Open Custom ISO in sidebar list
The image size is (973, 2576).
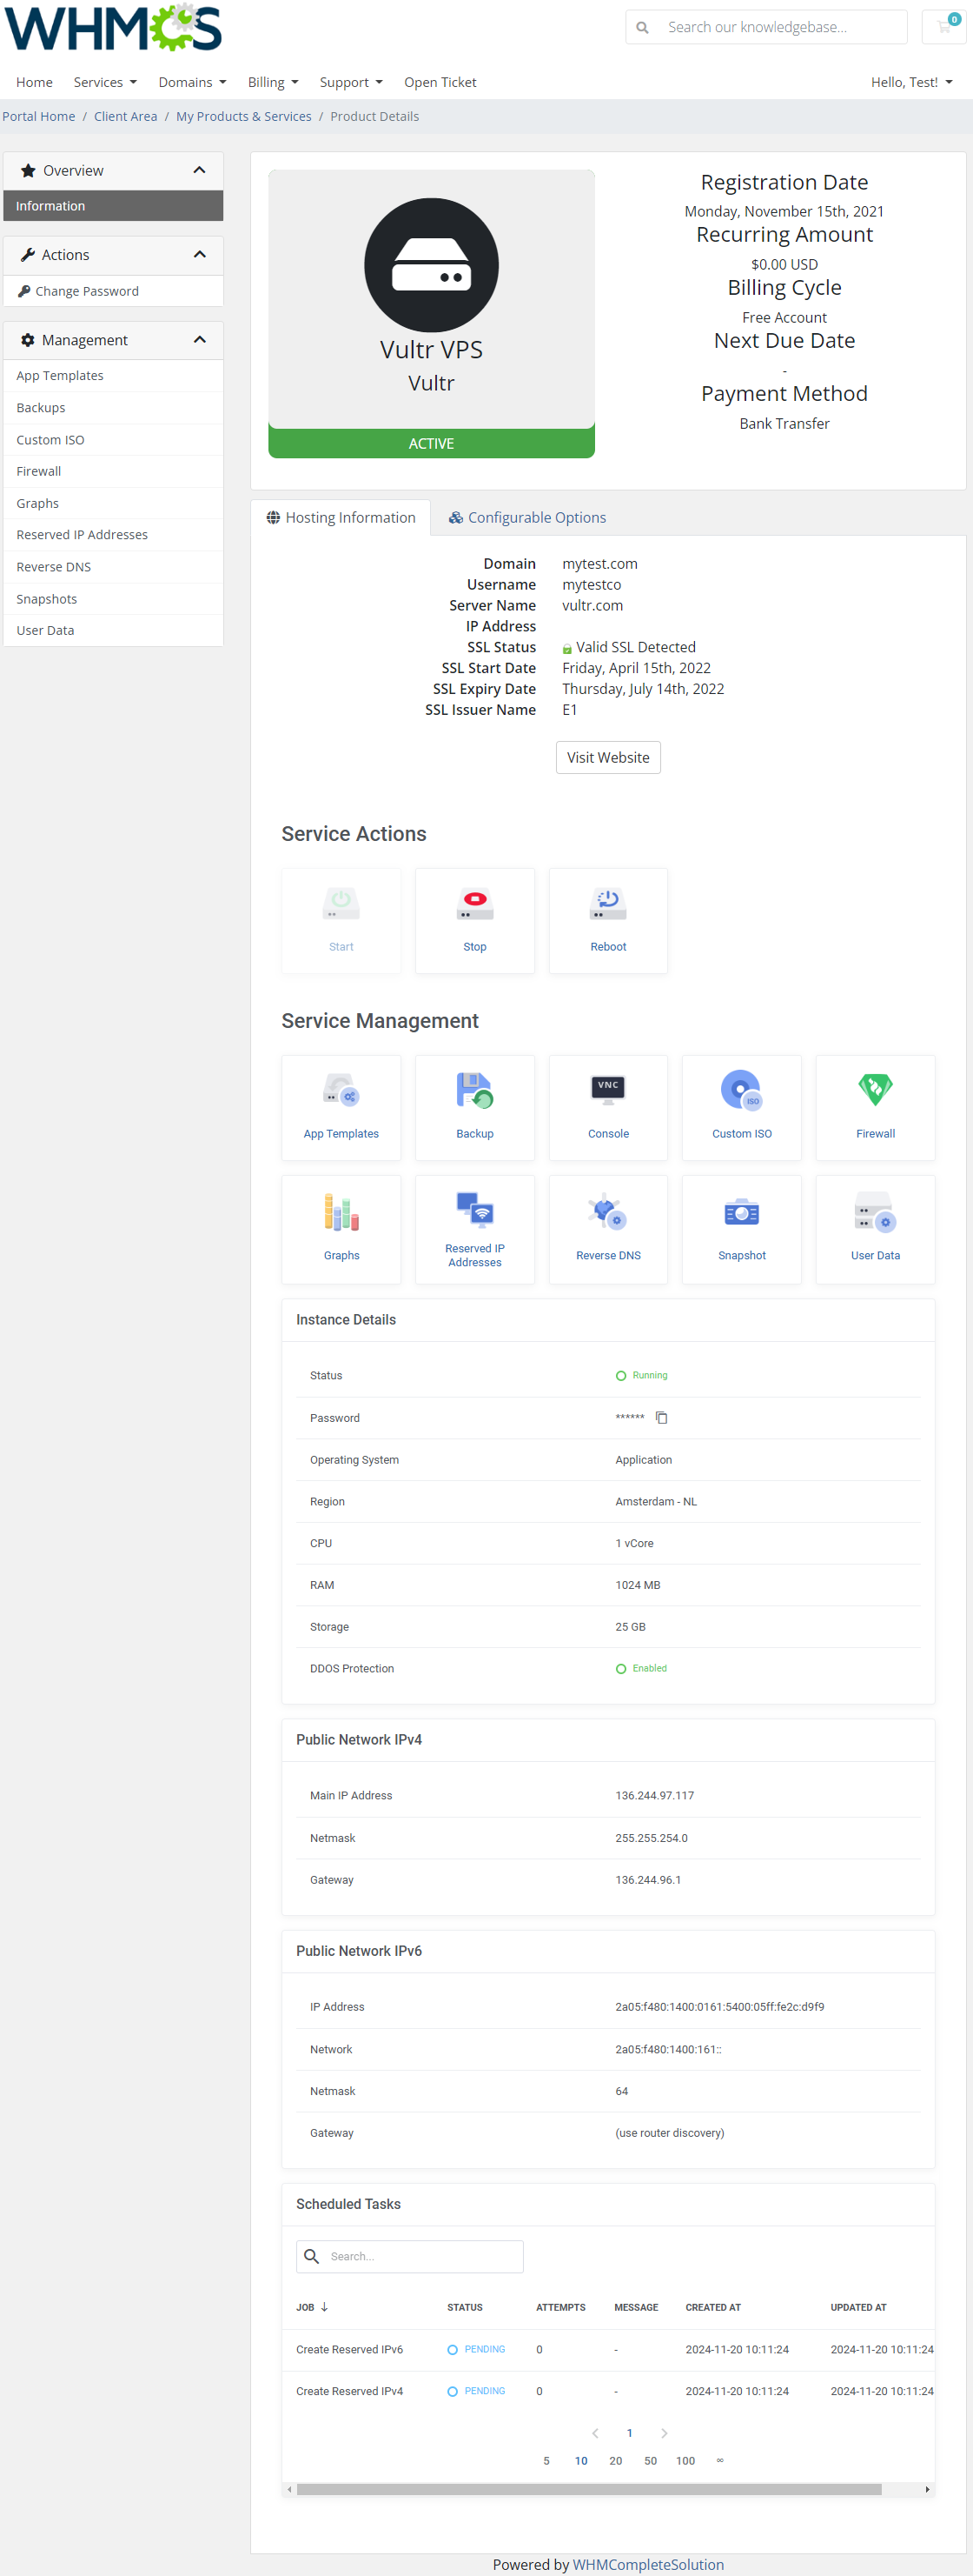[x=113, y=439]
